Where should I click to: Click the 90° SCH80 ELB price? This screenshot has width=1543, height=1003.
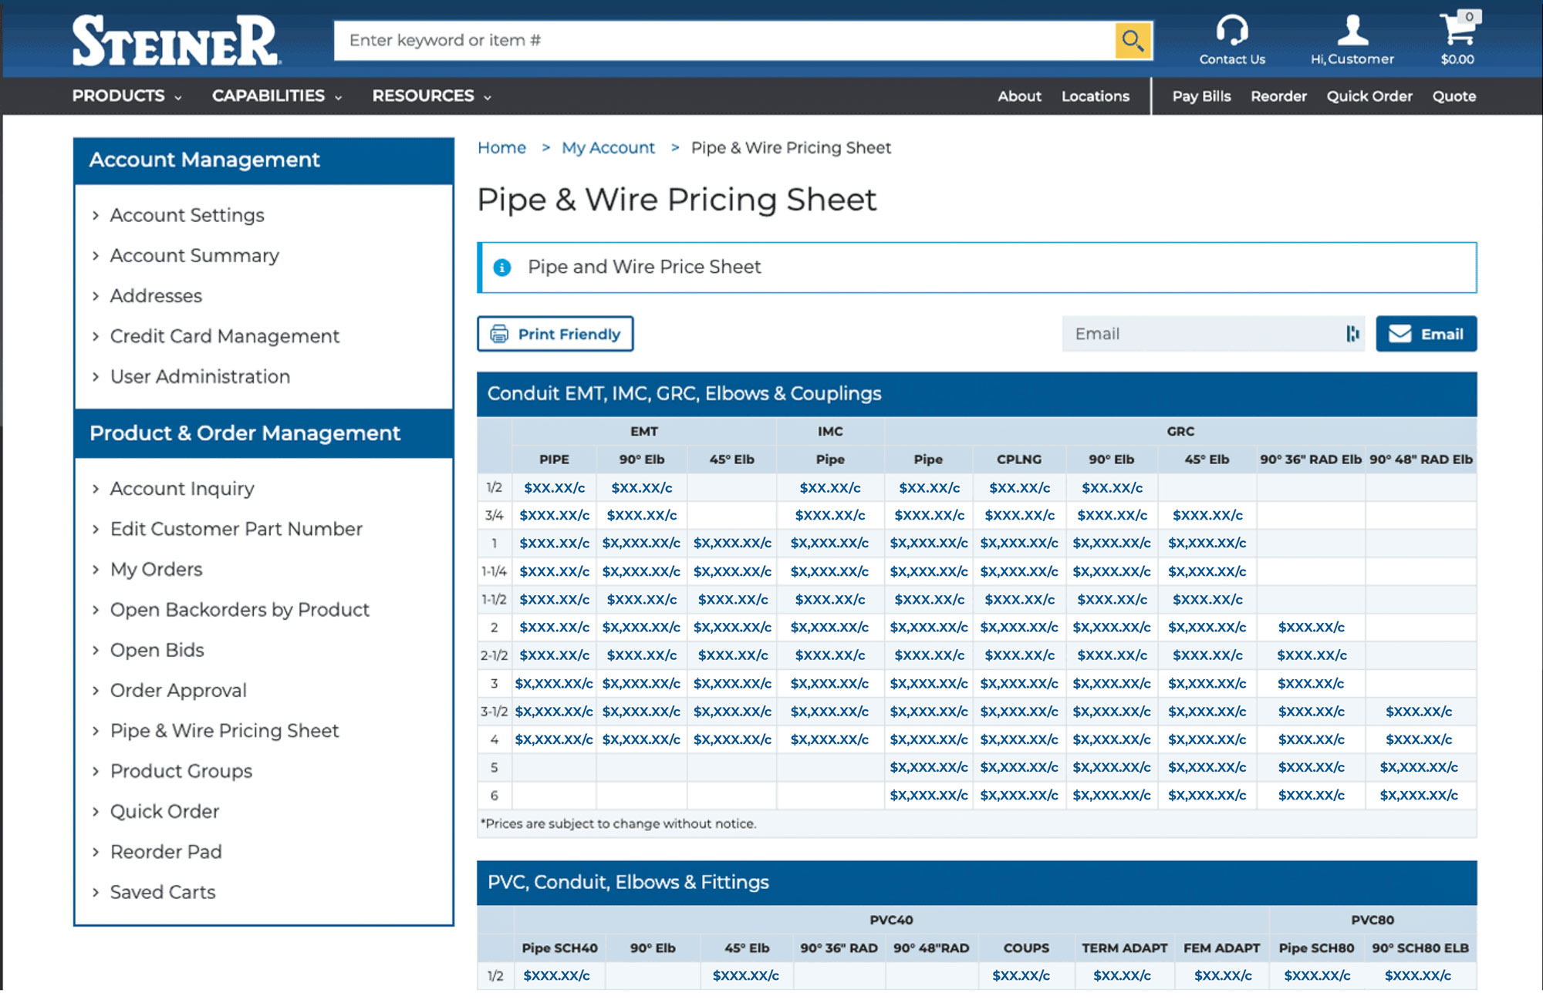(x=1418, y=976)
